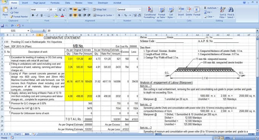259x140 pixels.
Task: Apply the red font color
Action: 62,15
